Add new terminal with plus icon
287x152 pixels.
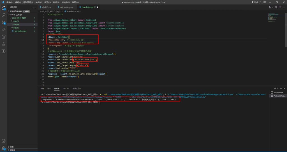[275, 88]
